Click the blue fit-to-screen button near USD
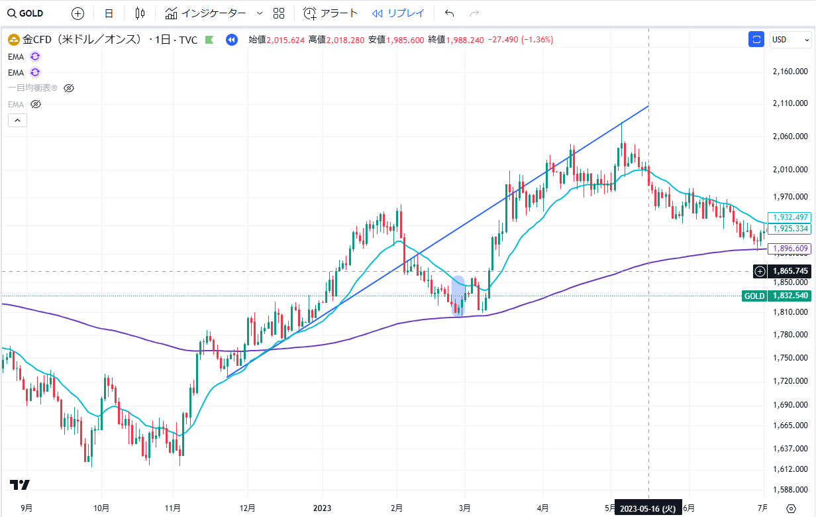 click(x=756, y=40)
